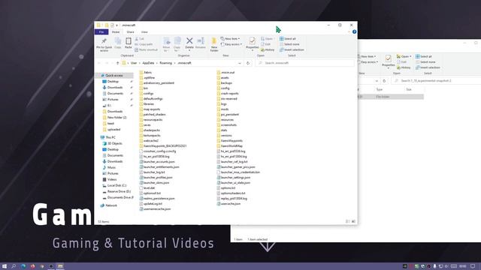Screen dimensions: 481x270
Task: Click the Search .minecraft input field
Action: 304,63
